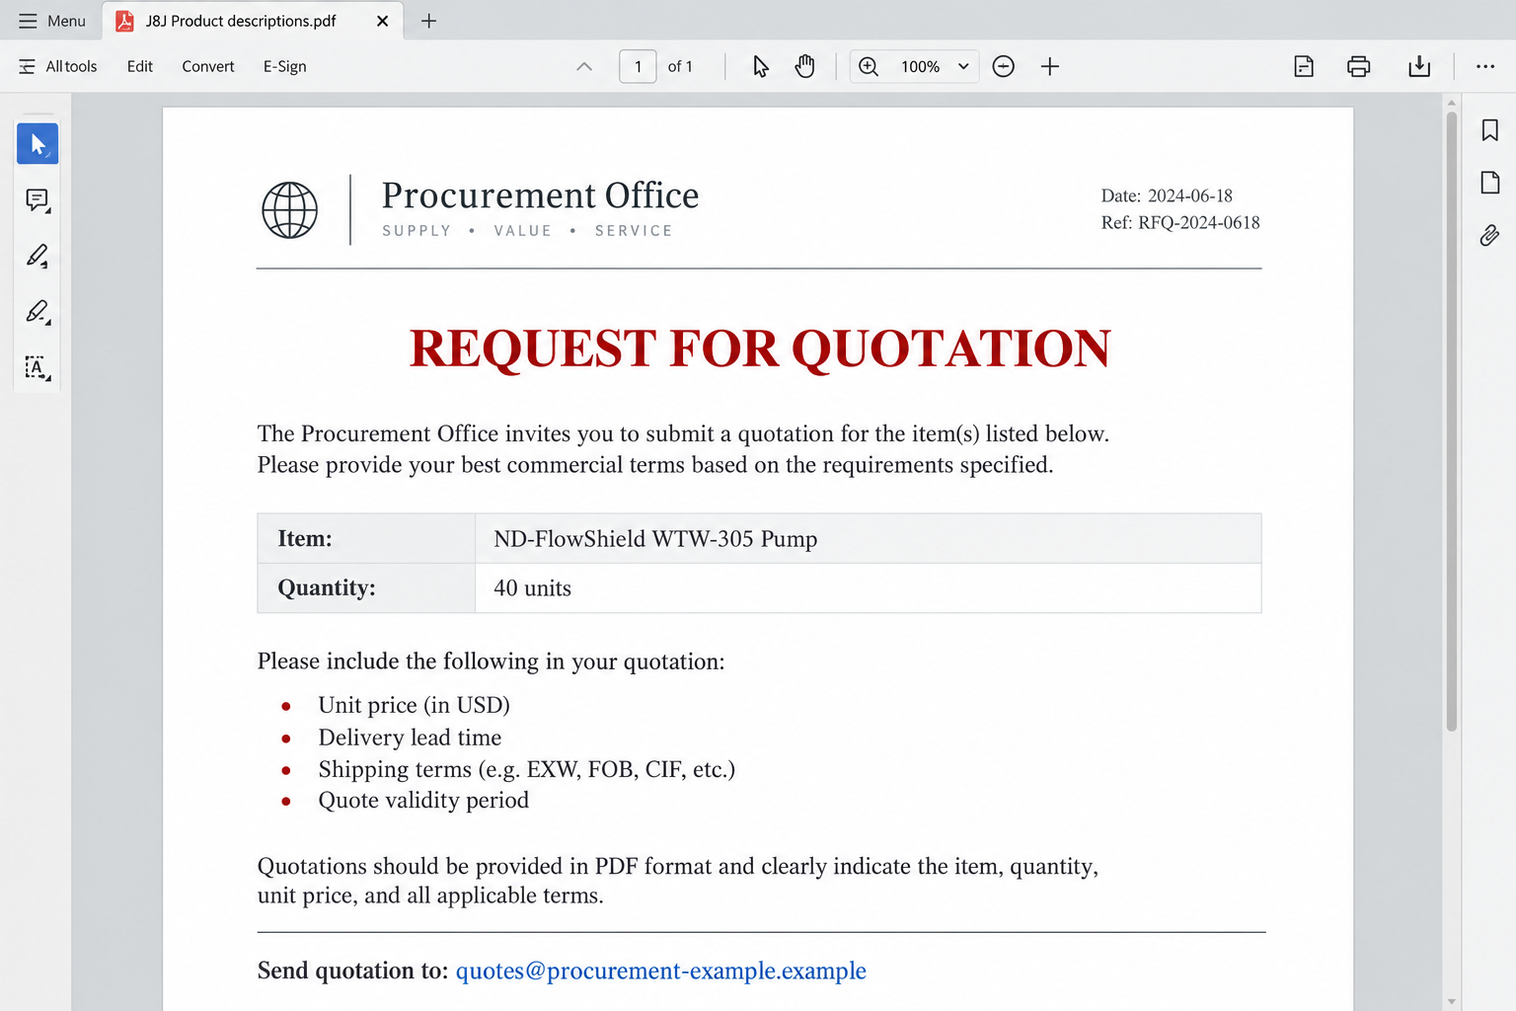
Task: Choose the Select tool in left sidebar
Action: tap(38, 144)
